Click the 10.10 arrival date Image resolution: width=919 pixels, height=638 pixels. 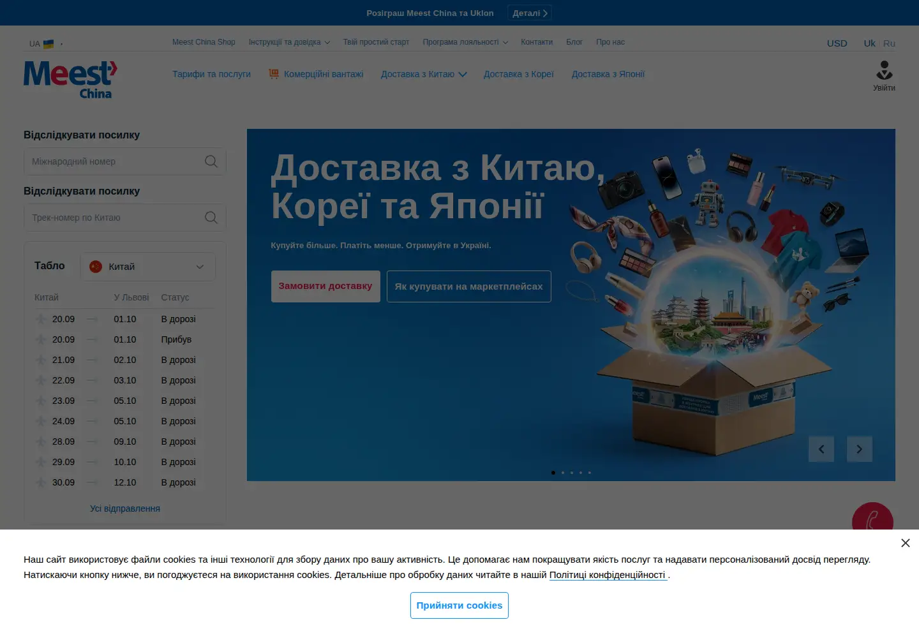[125, 462]
